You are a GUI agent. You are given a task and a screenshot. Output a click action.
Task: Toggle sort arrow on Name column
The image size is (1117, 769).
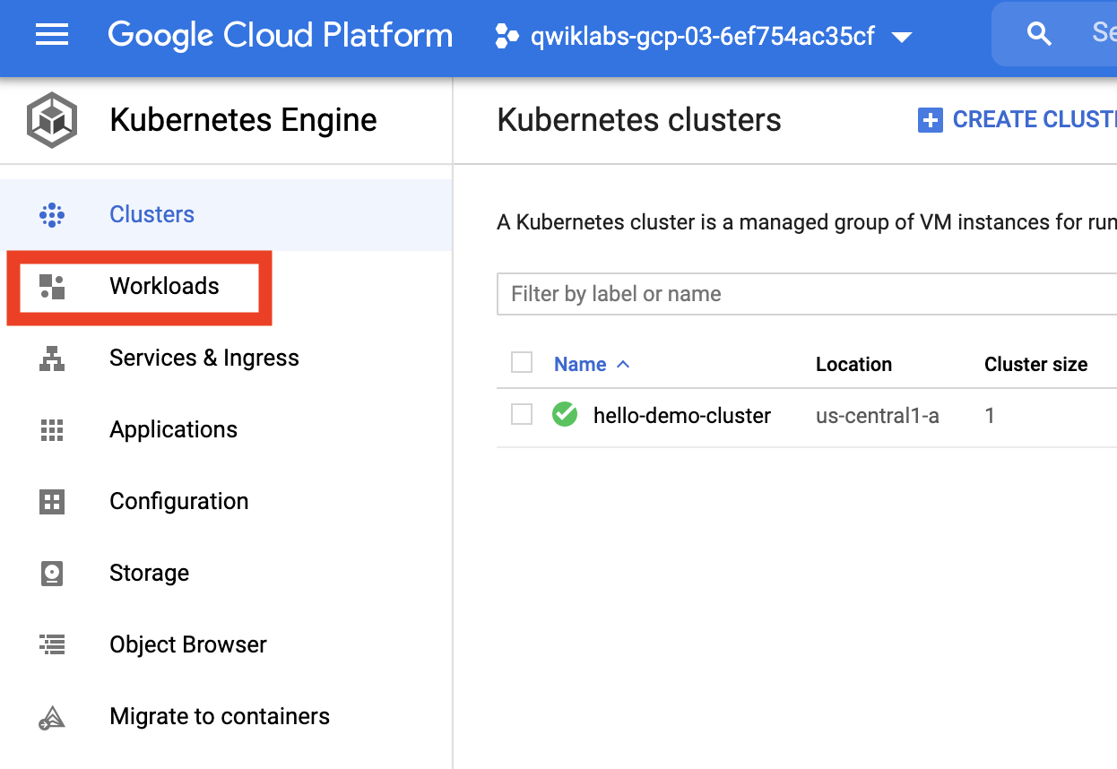click(624, 365)
